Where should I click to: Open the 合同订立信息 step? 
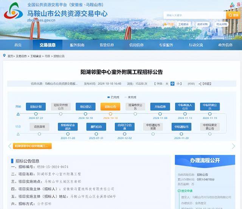(125, 126)
